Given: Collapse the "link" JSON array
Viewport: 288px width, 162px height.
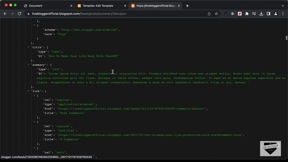Looking at the screenshot, I should click(28, 91).
